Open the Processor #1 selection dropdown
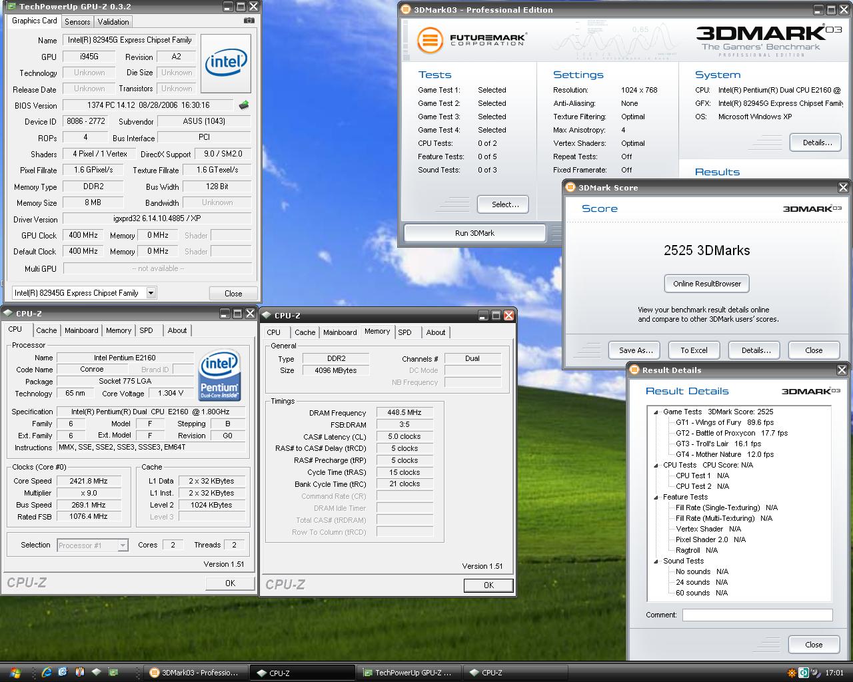This screenshot has width=853, height=682. [123, 545]
